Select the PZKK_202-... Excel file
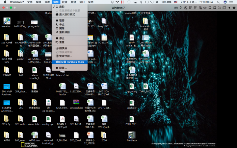Image resolution: width=237 pixels, height=148 pixels. 132,120
